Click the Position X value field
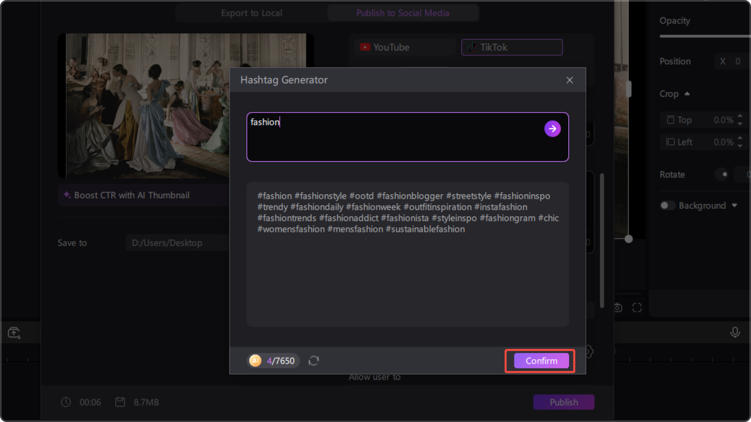The width and height of the screenshot is (751, 422). click(733, 62)
